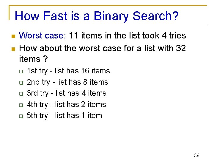Viewport: 214px width, 161px height.
Task: Click the slide number 38
Action: click(x=197, y=155)
